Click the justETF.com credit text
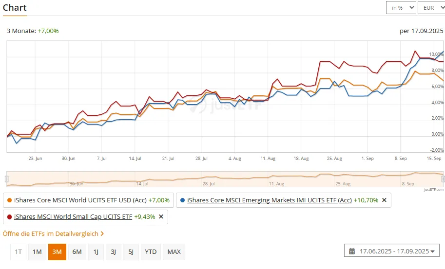The image size is (445, 269). coord(434,189)
